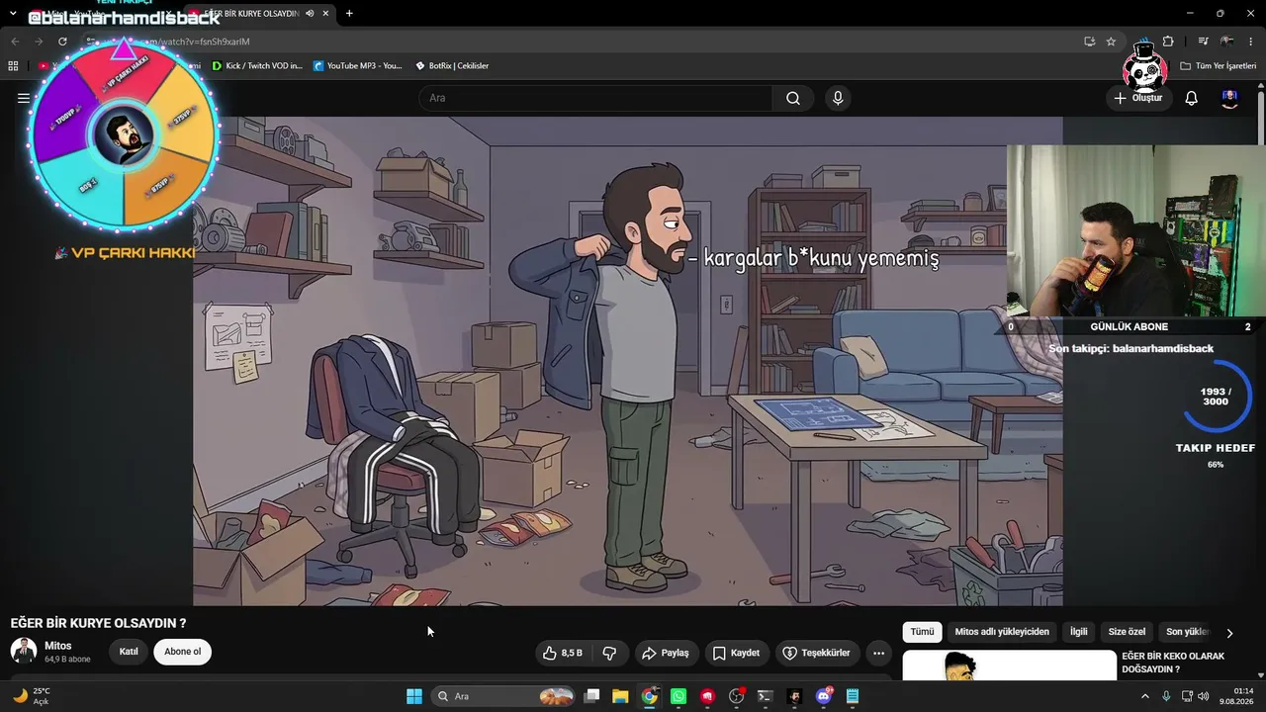Save the video with Kaydet
The height and width of the screenshot is (712, 1266).
pyautogui.click(x=737, y=653)
